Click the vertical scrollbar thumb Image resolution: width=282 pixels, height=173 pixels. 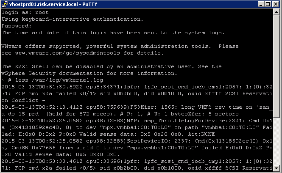276,66
